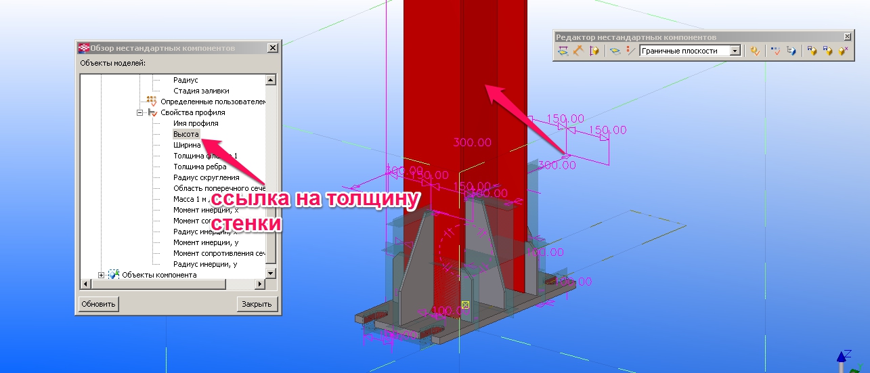Select Область поперечного сечения property
The height and width of the screenshot is (373, 870).
point(219,188)
